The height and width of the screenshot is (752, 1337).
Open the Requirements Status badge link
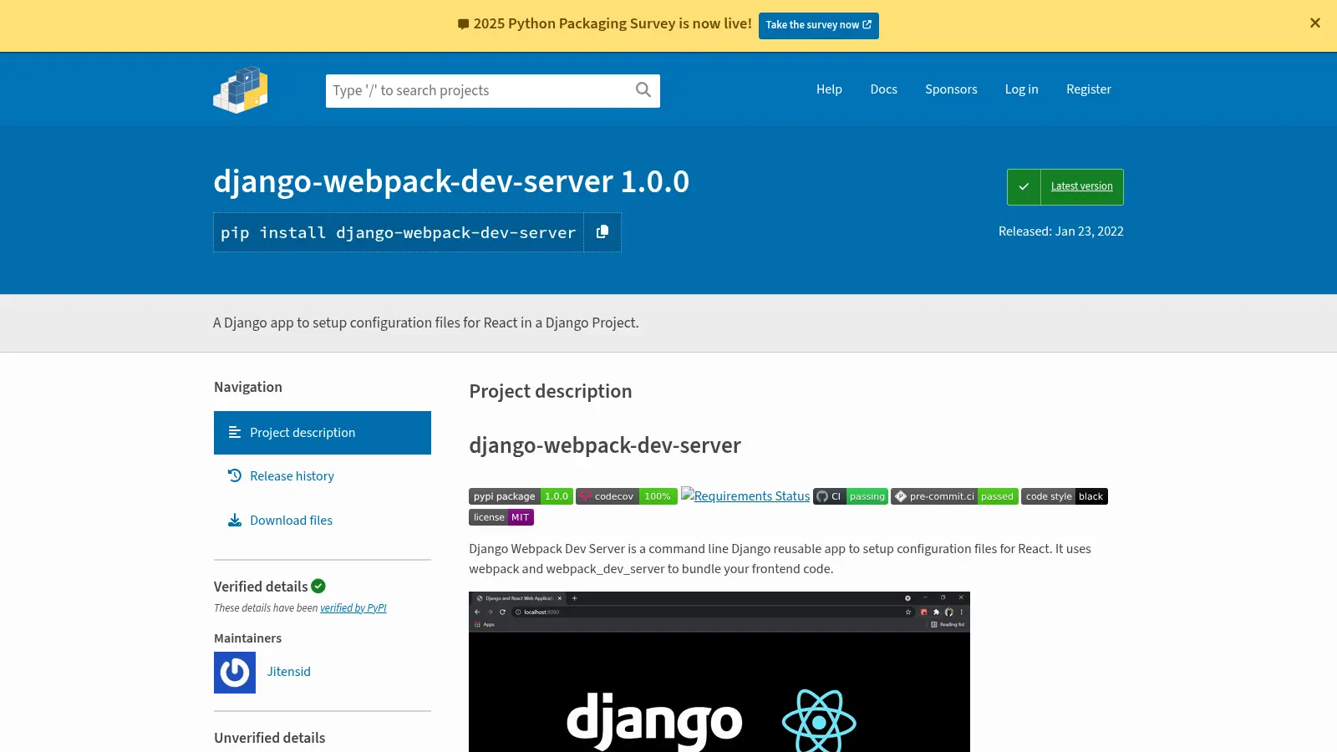745,496
